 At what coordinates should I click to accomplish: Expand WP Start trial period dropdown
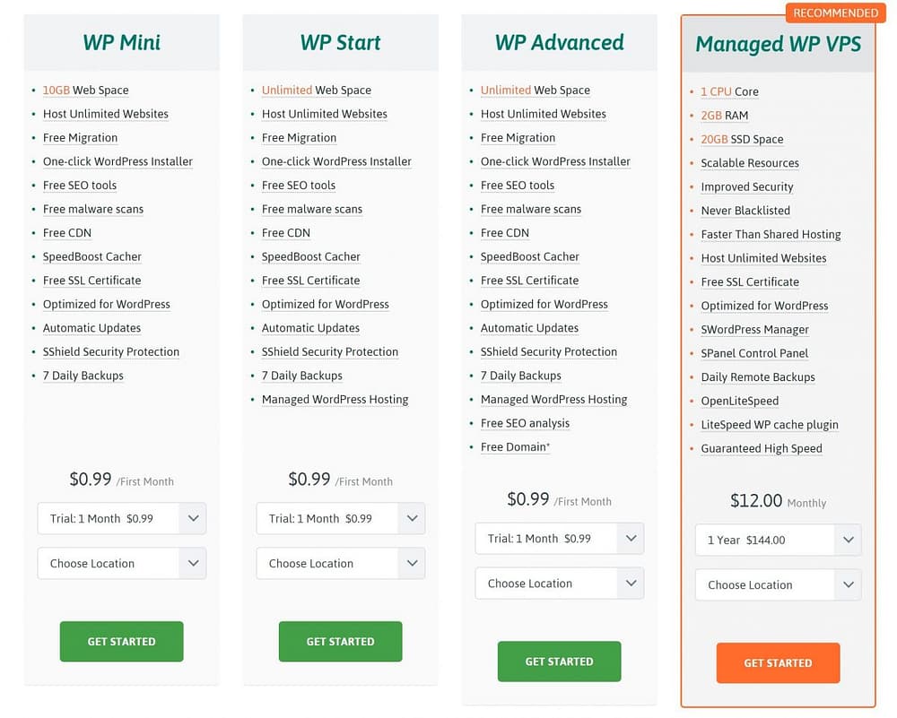pos(340,518)
